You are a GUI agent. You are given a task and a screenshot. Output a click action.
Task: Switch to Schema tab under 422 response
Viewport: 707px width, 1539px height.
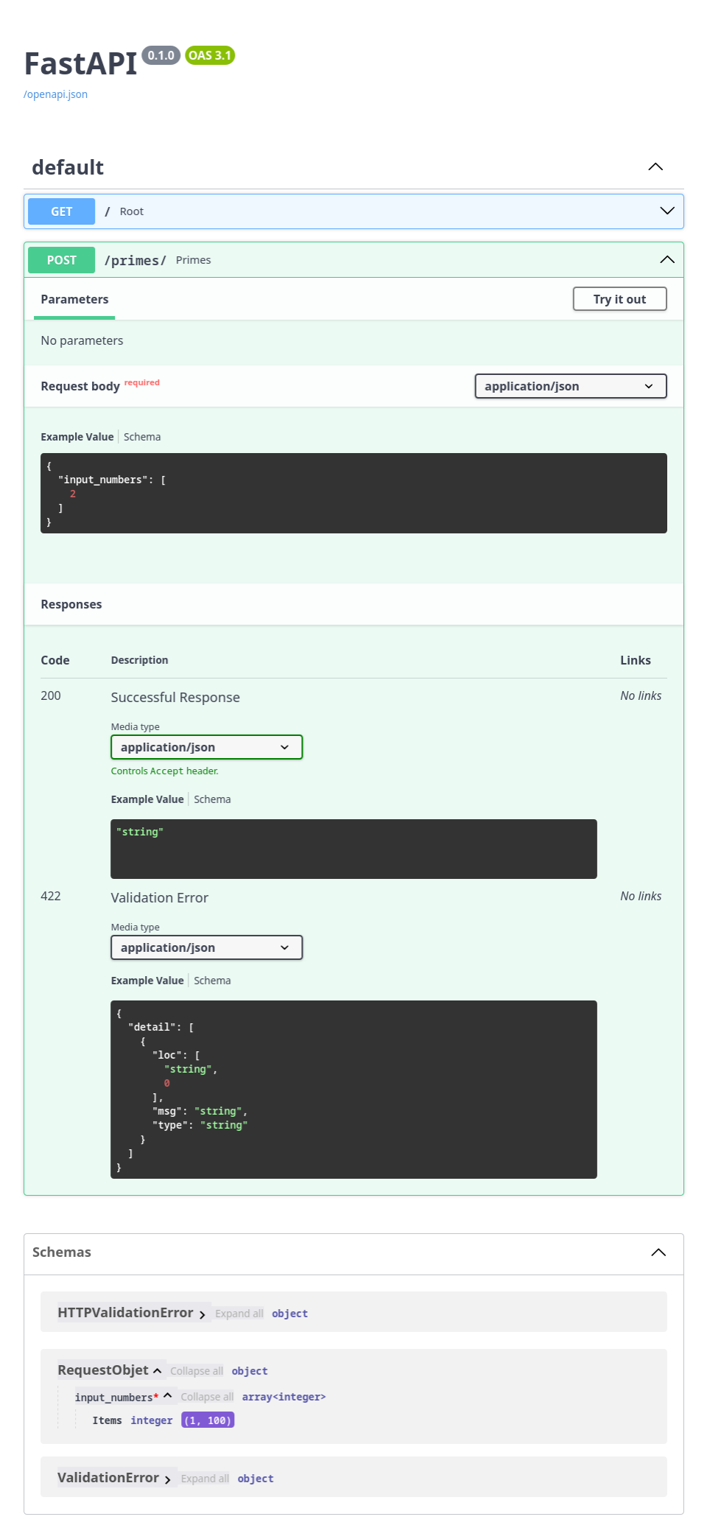[212, 981]
